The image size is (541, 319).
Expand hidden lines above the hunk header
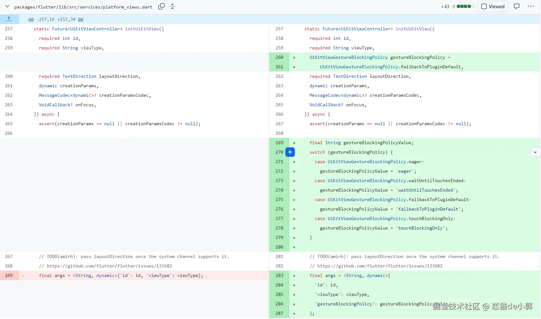click(9, 19)
